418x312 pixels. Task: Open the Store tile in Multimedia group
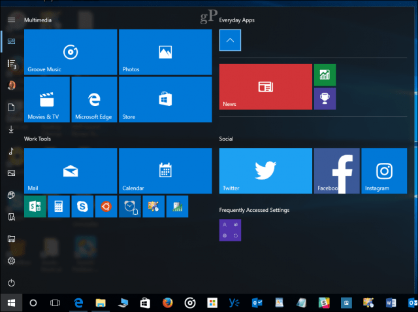(165, 99)
